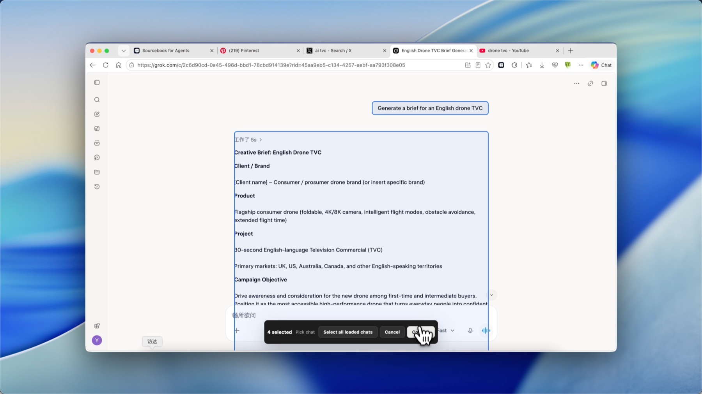Viewport: 702px width, 394px height.
Task: Click the Pick chat option
Action: tap(305, 332)
